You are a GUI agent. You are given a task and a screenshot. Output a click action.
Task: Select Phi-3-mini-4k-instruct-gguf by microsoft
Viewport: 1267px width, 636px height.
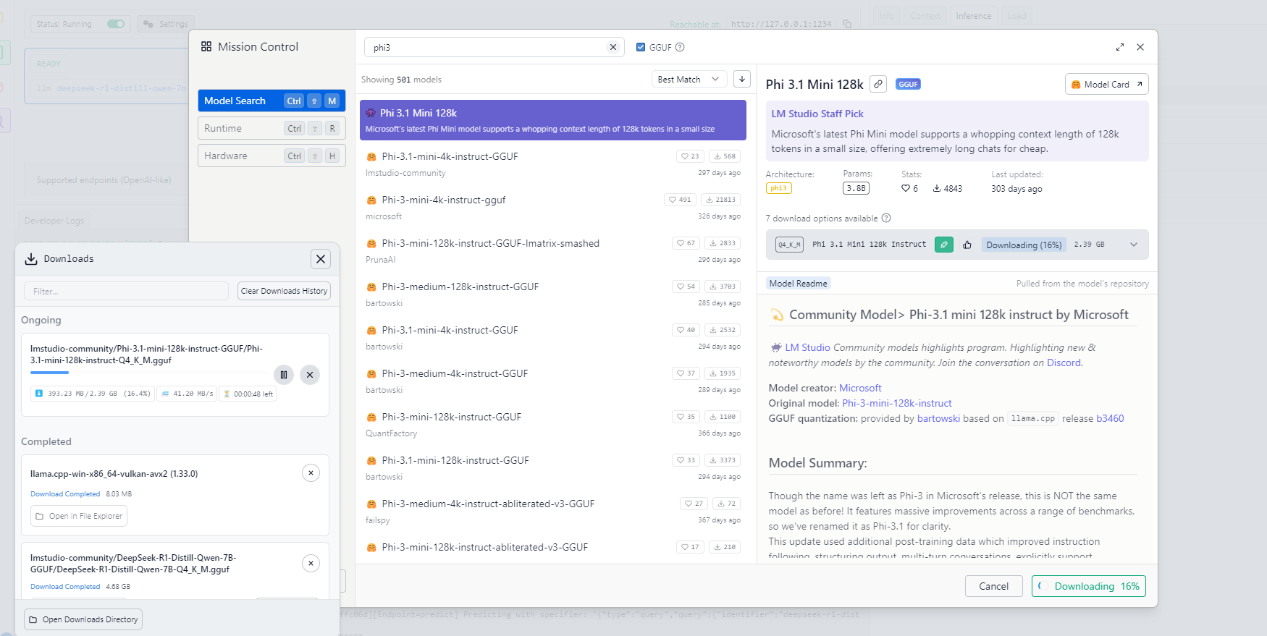[553, 207]
